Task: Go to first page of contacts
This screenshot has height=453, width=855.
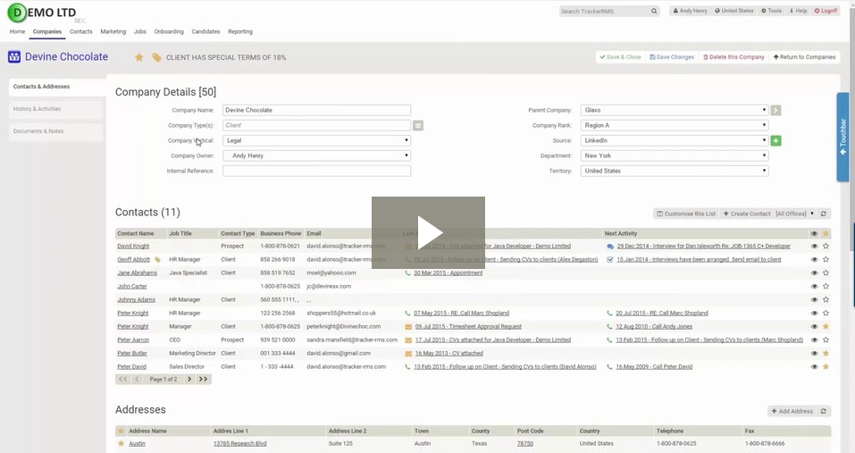Action: [x=122, y=379]
